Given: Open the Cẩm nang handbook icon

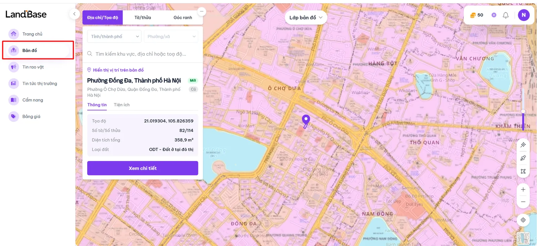Looking at the screenshot, I should pos(13,100).
